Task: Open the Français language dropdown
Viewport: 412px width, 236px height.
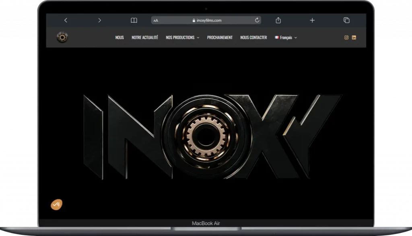Action: coord(286,37)
